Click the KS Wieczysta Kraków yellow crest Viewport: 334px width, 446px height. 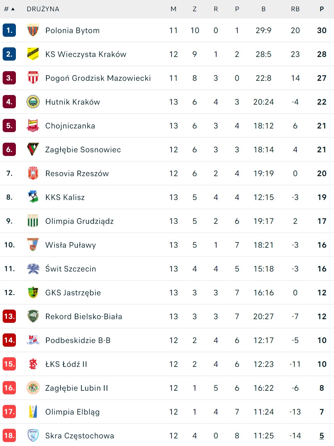[x=33, y=54]
